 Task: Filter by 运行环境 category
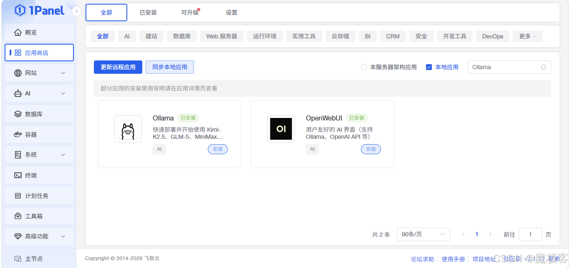tap(265, 36)
